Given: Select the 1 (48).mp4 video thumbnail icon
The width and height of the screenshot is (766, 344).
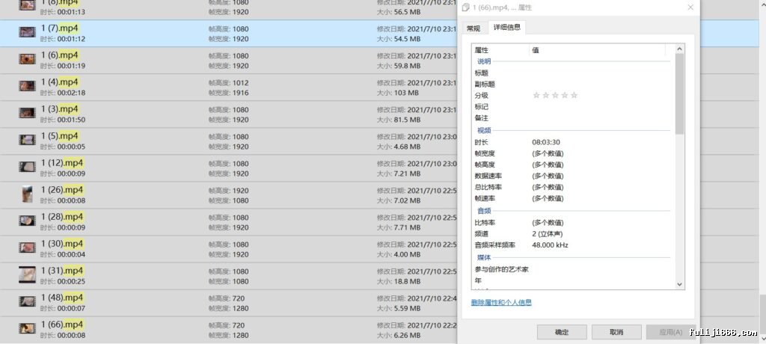Looking at the screenshot, I should (28, 301).
